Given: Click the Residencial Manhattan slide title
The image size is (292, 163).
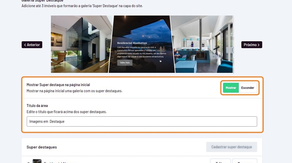Looking at the screenshot, I should tap(132, 43).
